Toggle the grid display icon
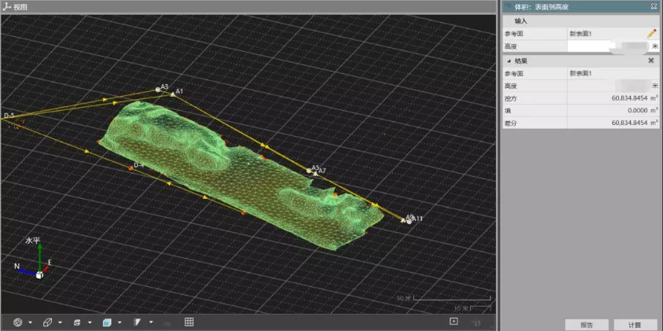Viewport: 663px width, 331px height. tap(189, 322)
